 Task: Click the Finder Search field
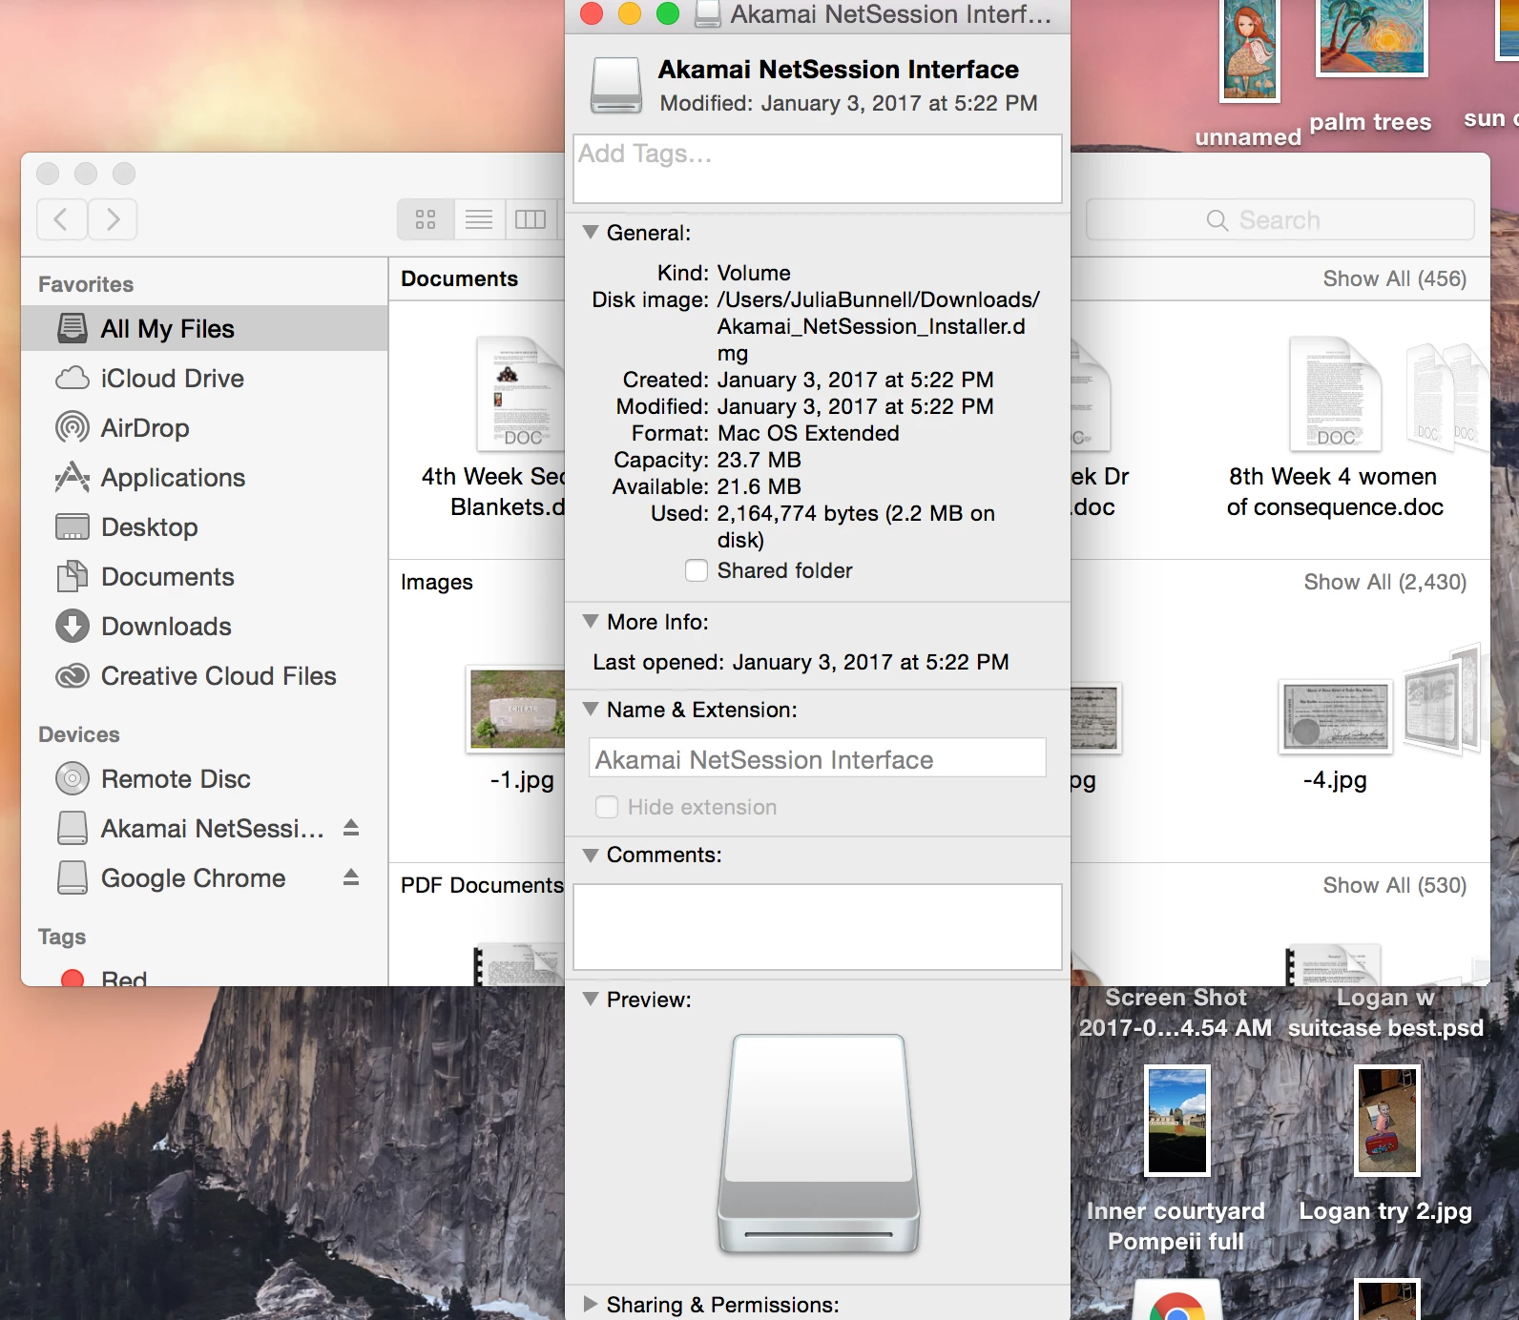coord(1280,220)
